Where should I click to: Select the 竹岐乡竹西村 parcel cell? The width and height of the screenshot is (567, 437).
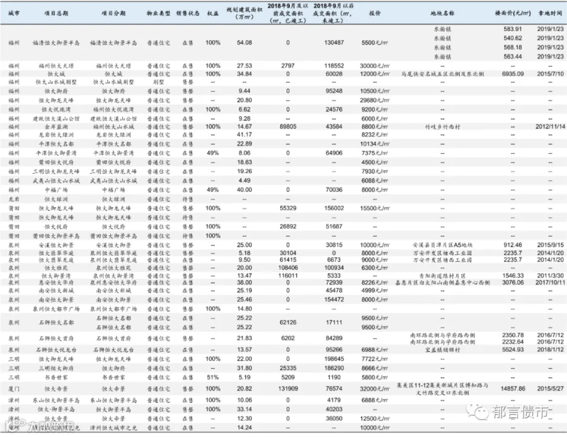coord(442,127)
